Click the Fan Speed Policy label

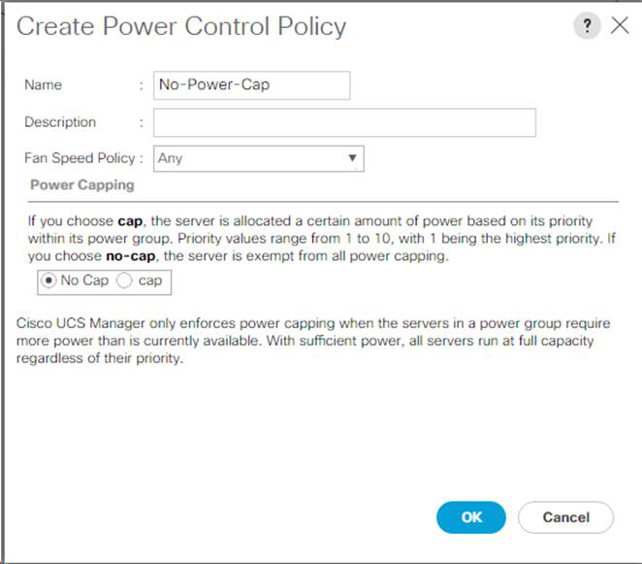click(x=82, y=158)
